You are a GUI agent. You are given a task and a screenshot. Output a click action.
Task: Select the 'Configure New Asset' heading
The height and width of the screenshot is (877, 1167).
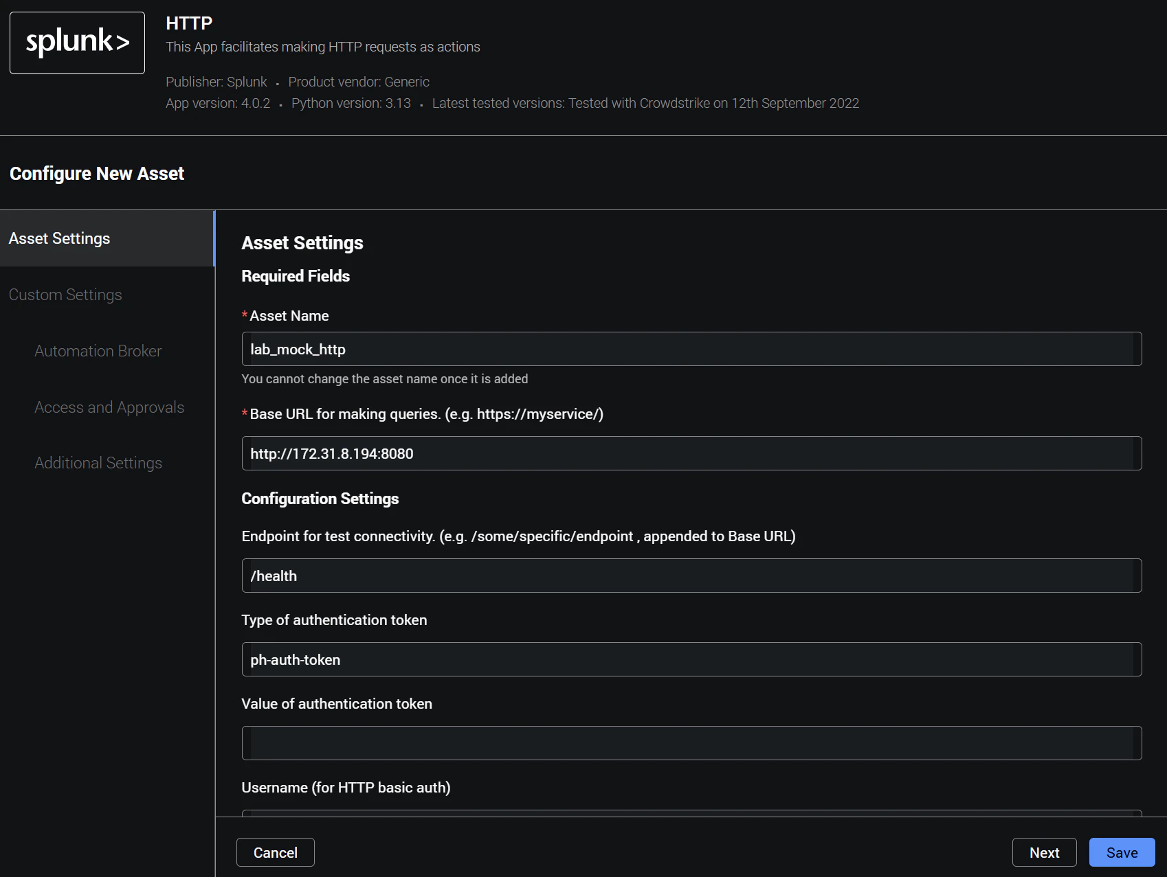[97, 174]
